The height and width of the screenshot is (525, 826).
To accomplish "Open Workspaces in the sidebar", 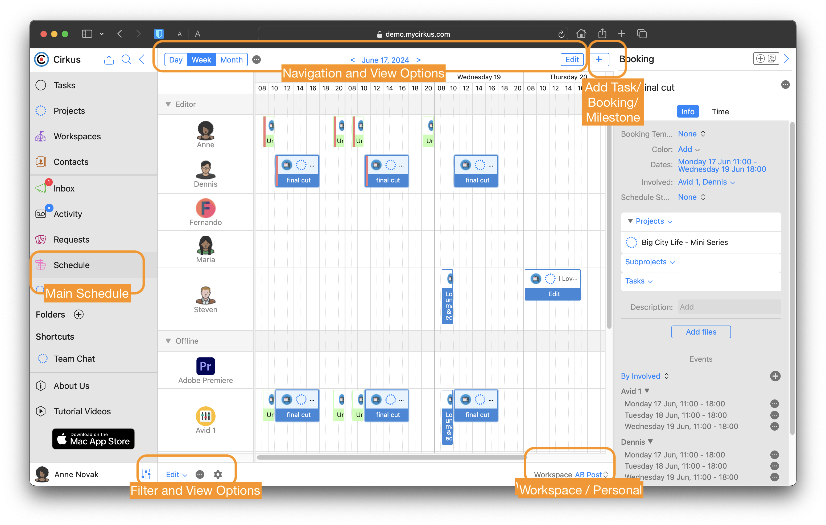I will 77,136.
